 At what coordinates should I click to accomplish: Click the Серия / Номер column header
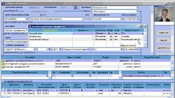click(74, 57)
